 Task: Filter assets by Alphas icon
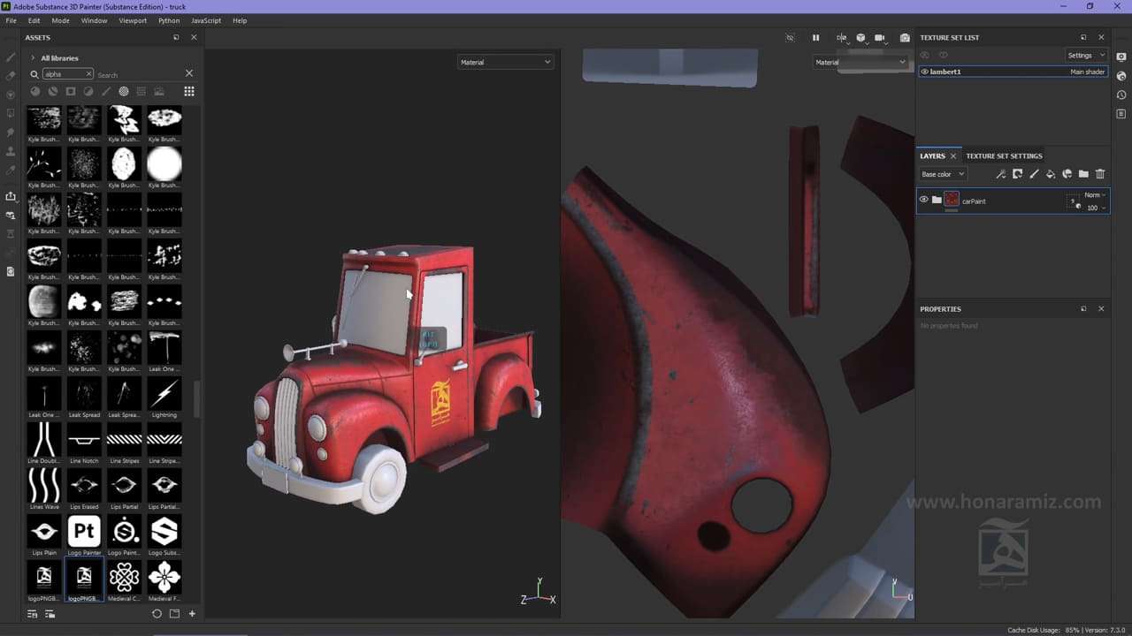tap(124, 91)
